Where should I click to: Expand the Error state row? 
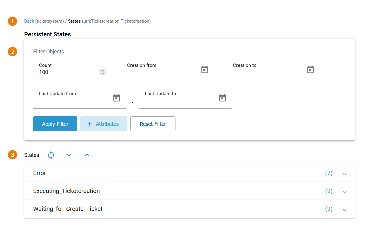(344, 174)
